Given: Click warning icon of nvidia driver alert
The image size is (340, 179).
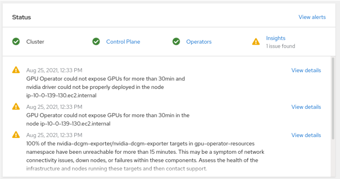Looking at the screenshot, I should [16, 70].
